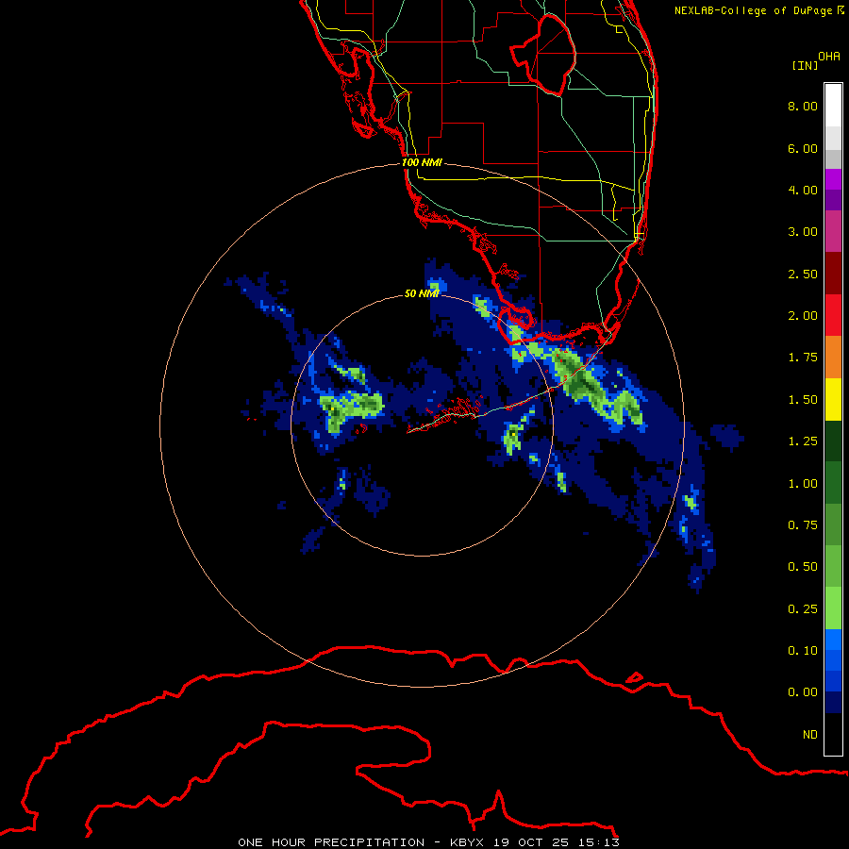Click the 50 NMI range ring label
Image resolution: width=849 pixels, height=849 pixels.
click(422, 293)
